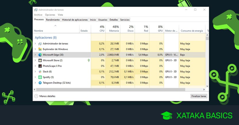Viewport: 239px width, 125px height.
Task: Click the green leaf status icon
Action: pyautogui.click(x=89, y=60)
